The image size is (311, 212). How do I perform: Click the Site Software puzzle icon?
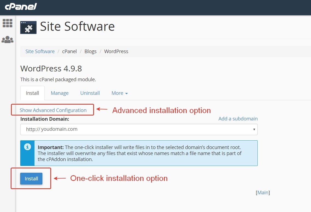(x=28, y=28)
